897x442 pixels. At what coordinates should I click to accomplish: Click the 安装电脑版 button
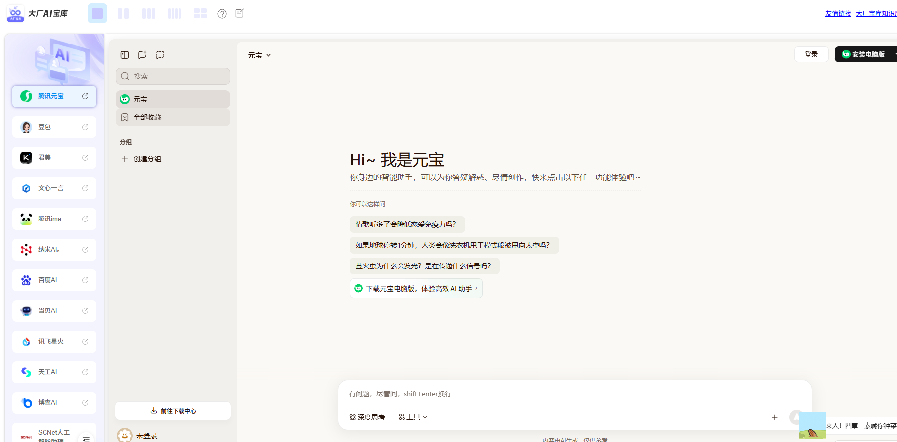863,54
